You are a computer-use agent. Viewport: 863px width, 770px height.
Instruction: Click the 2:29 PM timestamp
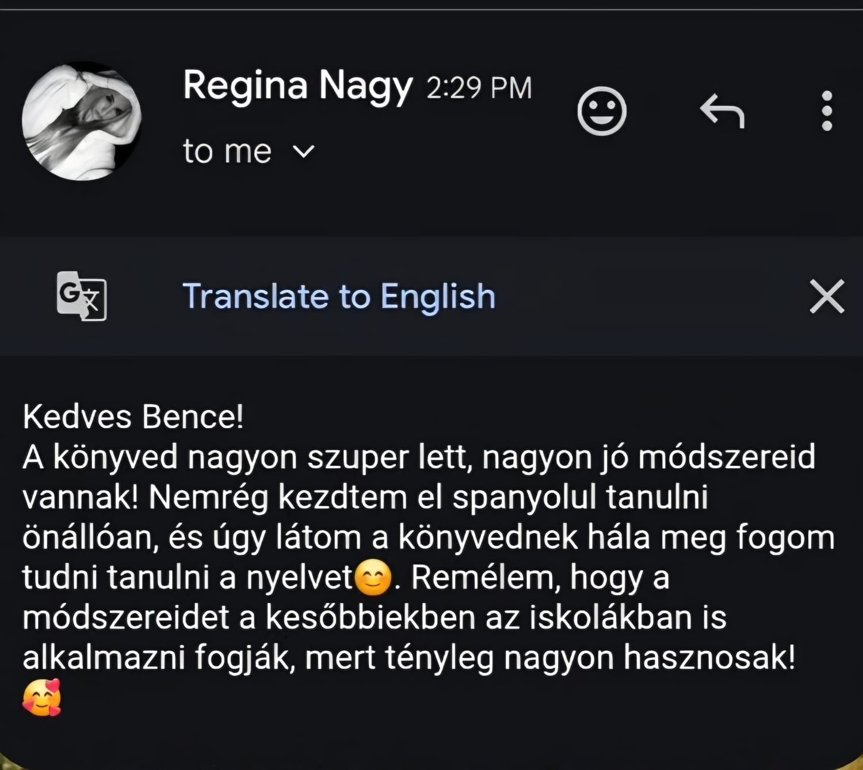(479, 88)
